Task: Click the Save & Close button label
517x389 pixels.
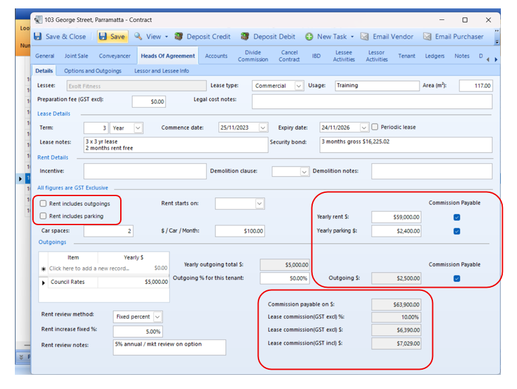Action: click(66, 37)
